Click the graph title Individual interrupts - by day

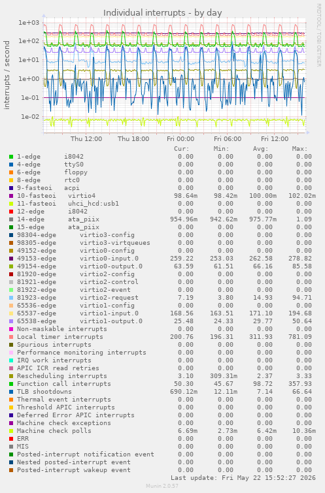coord(162,13)
